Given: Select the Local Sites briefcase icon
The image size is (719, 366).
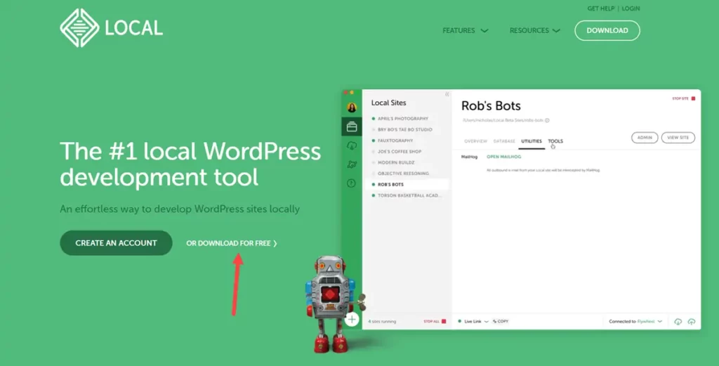Looking at the screenshot, I should 352,126.
